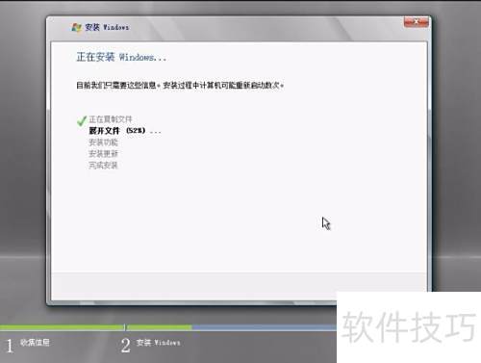Click the grey footer strip of the dialog
This screenshot has height=363, width=481.
(x=239, y=286)
